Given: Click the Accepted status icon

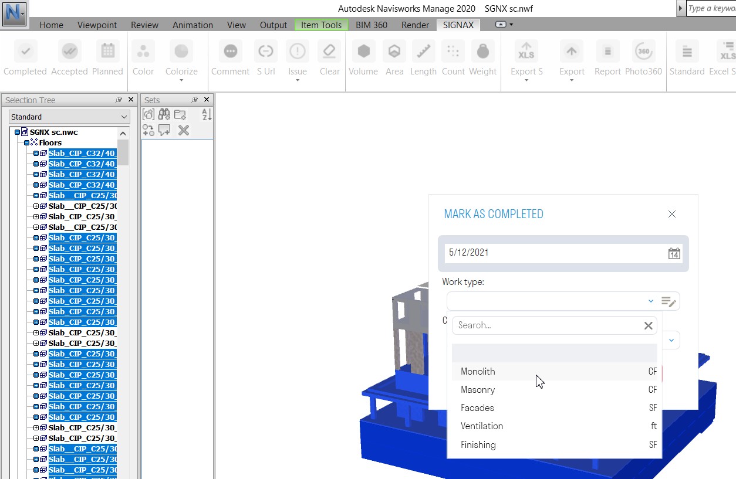Looking at the screenshot, I should [x=69, y=52].
